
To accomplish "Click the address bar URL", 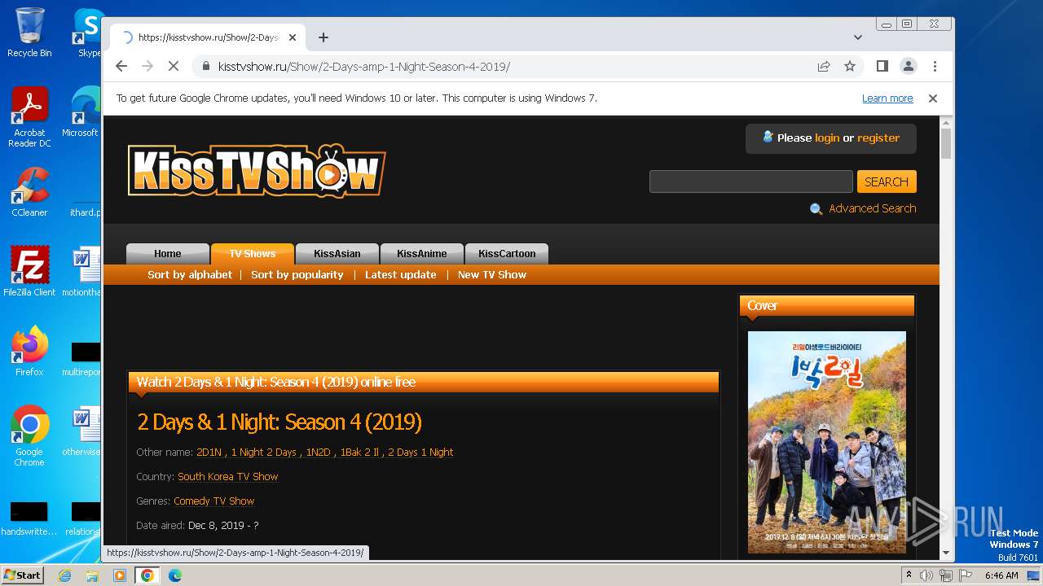I will pos(364,67).
